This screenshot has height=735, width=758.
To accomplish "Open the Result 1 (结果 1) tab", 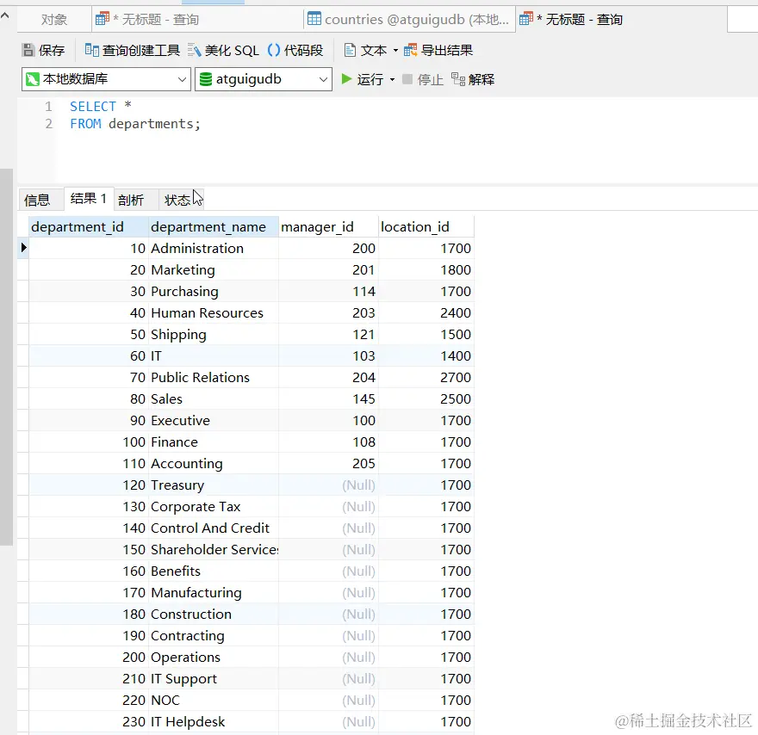I will [x=89, y=199].
